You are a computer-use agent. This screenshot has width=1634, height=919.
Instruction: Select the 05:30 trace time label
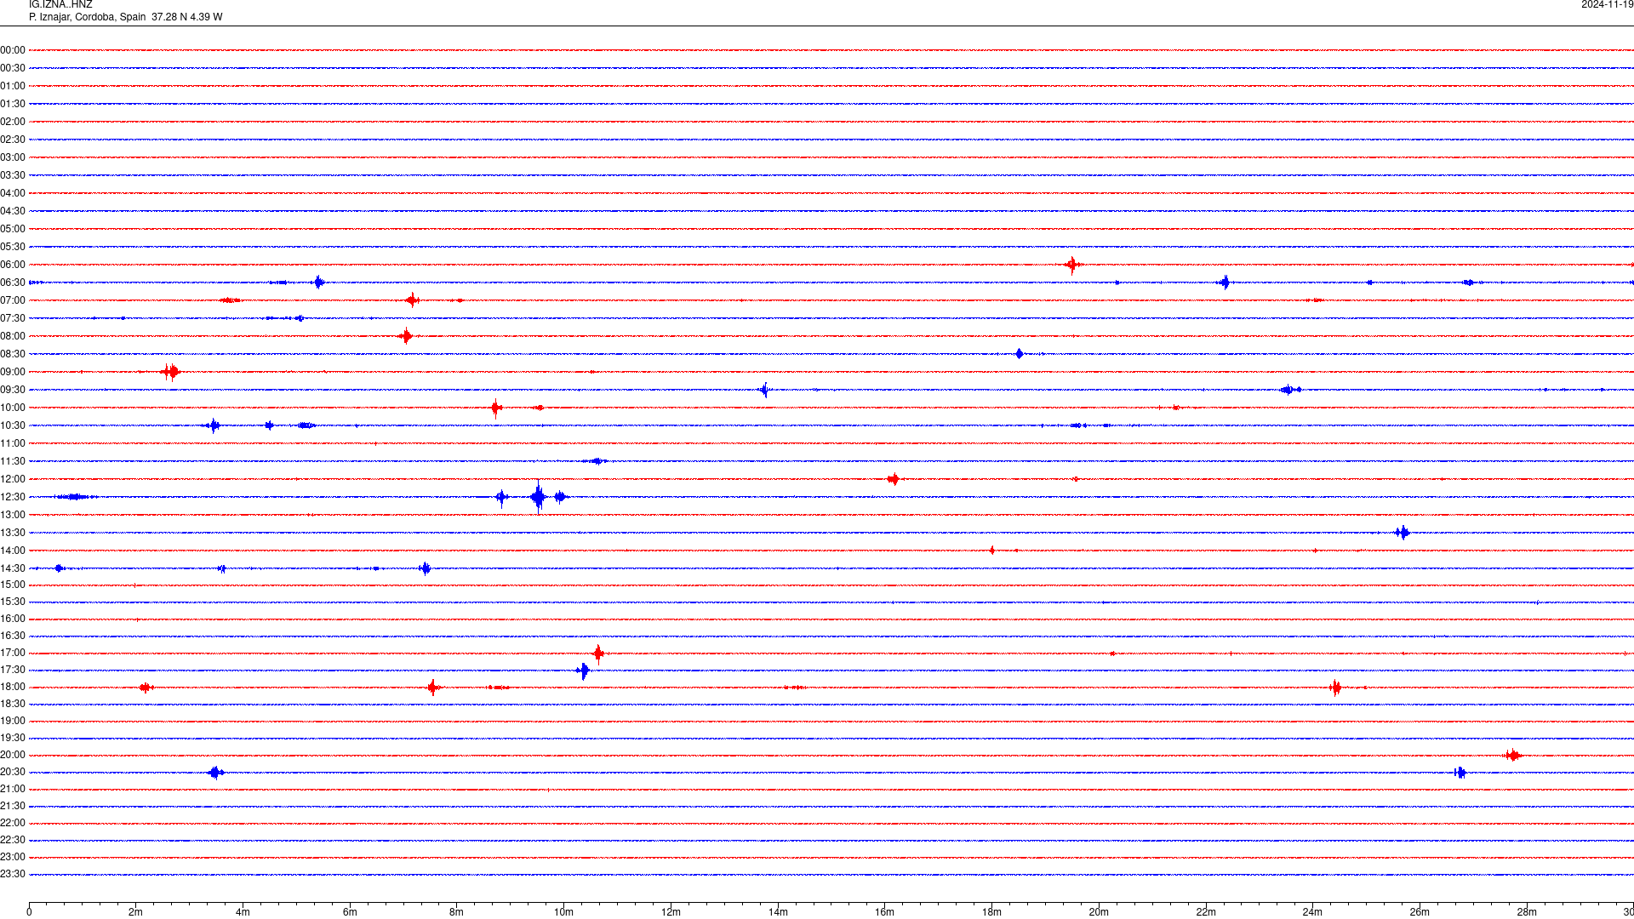pyautogui.click(x=13, y=247)
